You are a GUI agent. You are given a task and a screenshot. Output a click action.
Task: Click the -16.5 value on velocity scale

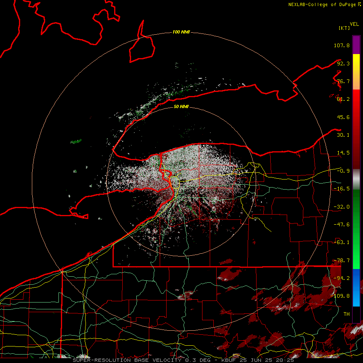pyautogui.click(x=342, y=189)
